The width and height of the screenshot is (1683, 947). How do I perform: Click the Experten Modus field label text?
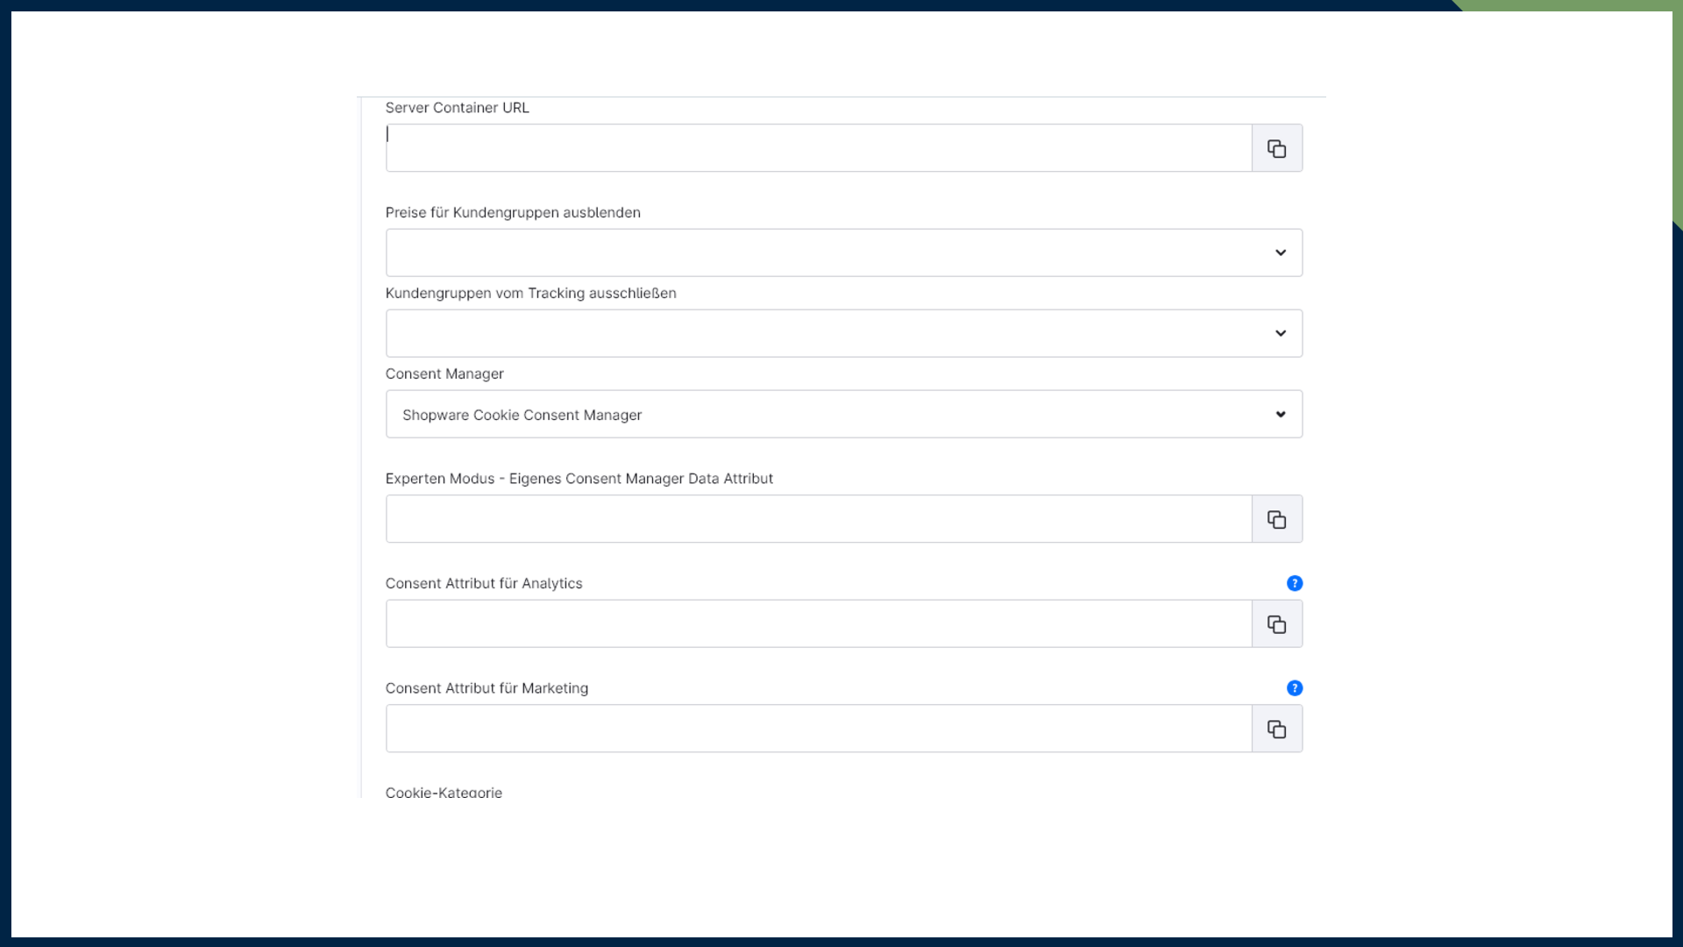click(579, 479)
